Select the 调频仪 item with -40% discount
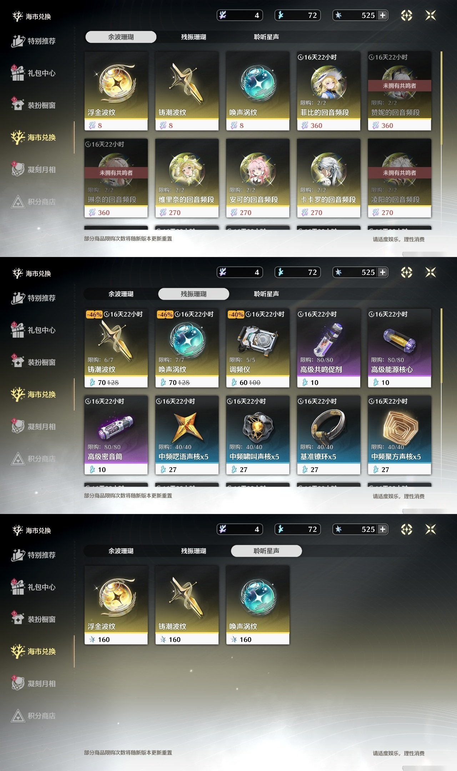 pyautogui.click(x=258, y=348)
